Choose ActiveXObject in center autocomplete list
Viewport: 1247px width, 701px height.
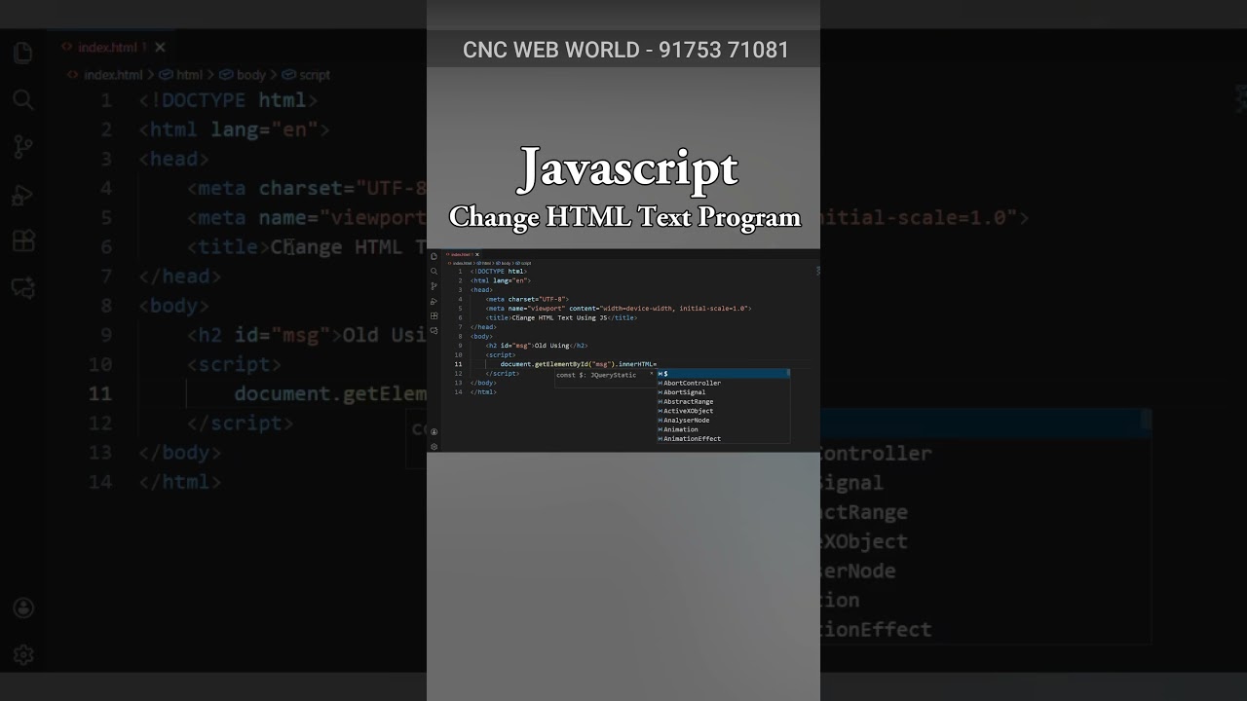click(723, 411)
